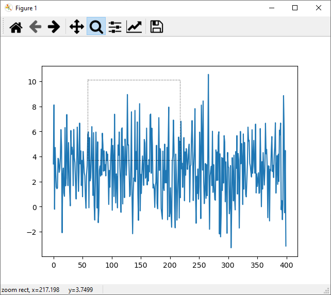Toggle the Zoom to rectangle tool
331x295 pixels.
pyautogui.click(x=96, y=26)
